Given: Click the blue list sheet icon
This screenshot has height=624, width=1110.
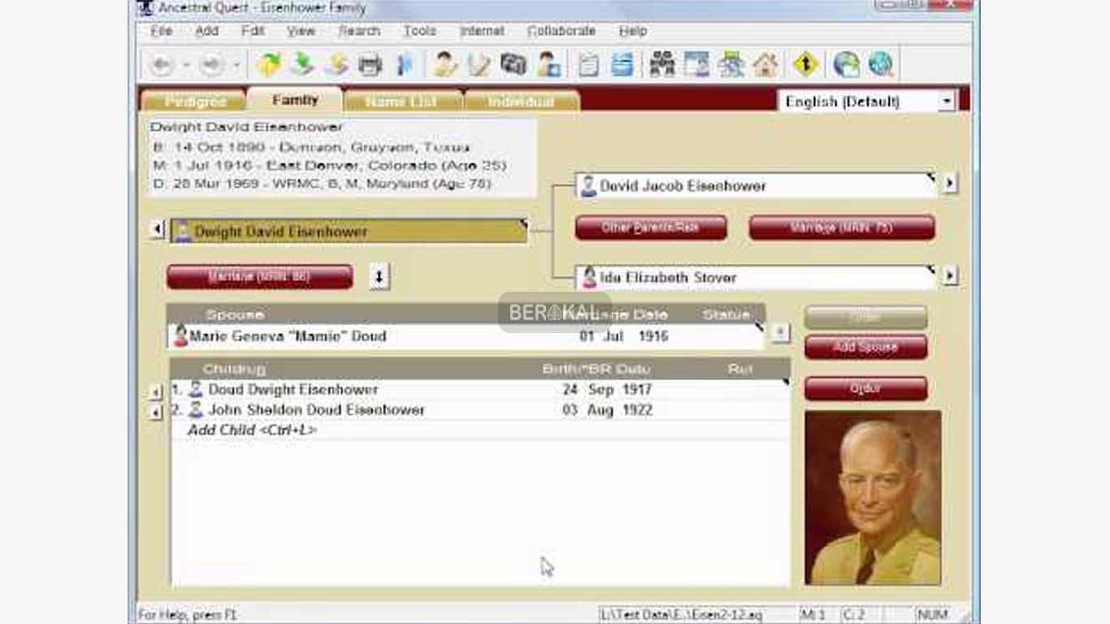Looking at the screenshot, I should click(622, 64).
